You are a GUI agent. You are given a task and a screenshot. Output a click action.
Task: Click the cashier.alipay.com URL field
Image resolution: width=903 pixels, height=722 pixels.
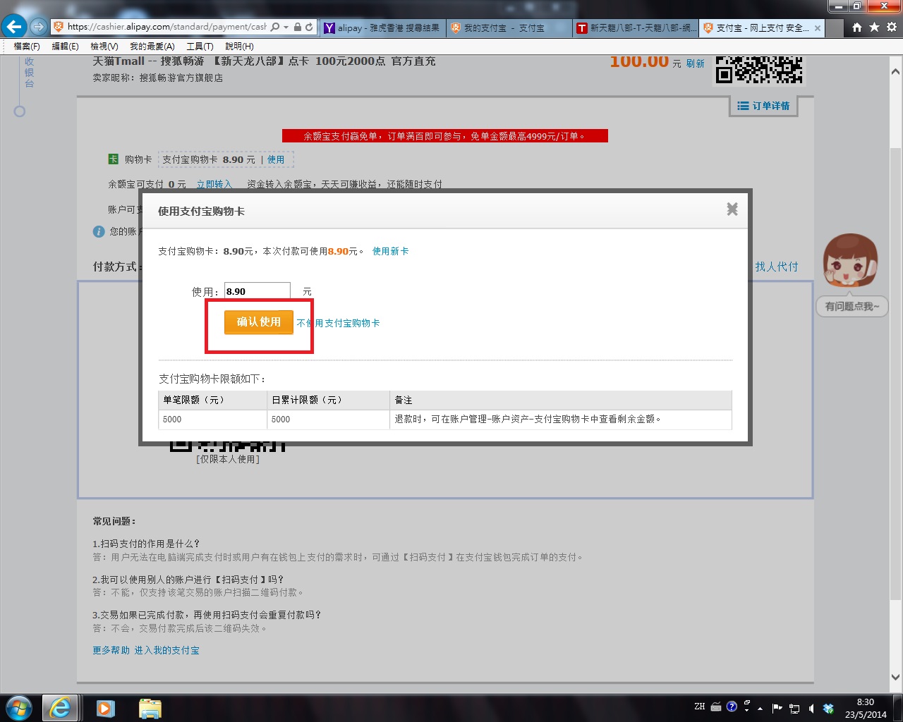[166, 27]
